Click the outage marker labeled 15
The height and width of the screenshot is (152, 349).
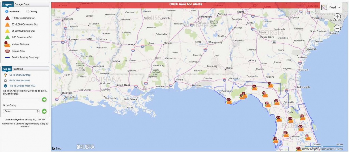(x=268, y=104)
